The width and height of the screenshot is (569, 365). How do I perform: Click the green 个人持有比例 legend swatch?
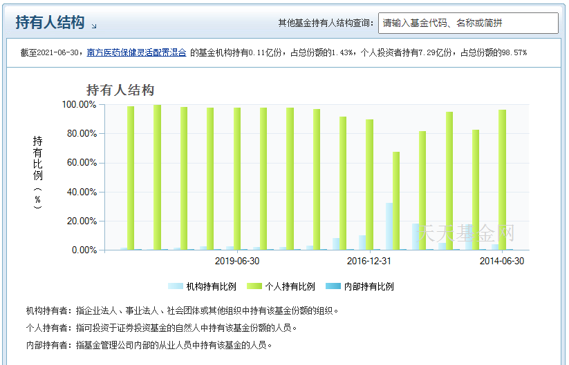coord(254,286)
